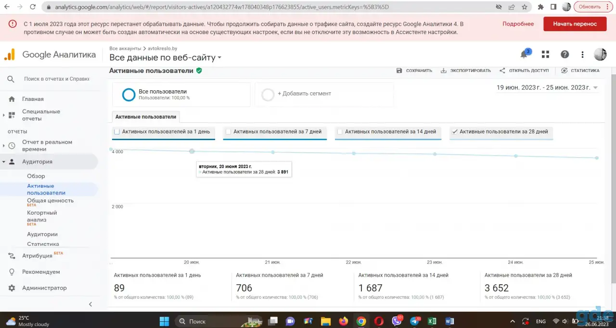Open the three-dot menu in the Analytics header

[x=582, y=54]
